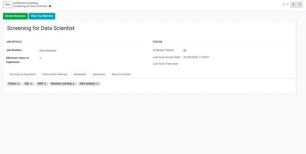Remove the AWS keyword tag
This screenshot has width=306, height=154.
pyautogui.click(x=45, y=84)
